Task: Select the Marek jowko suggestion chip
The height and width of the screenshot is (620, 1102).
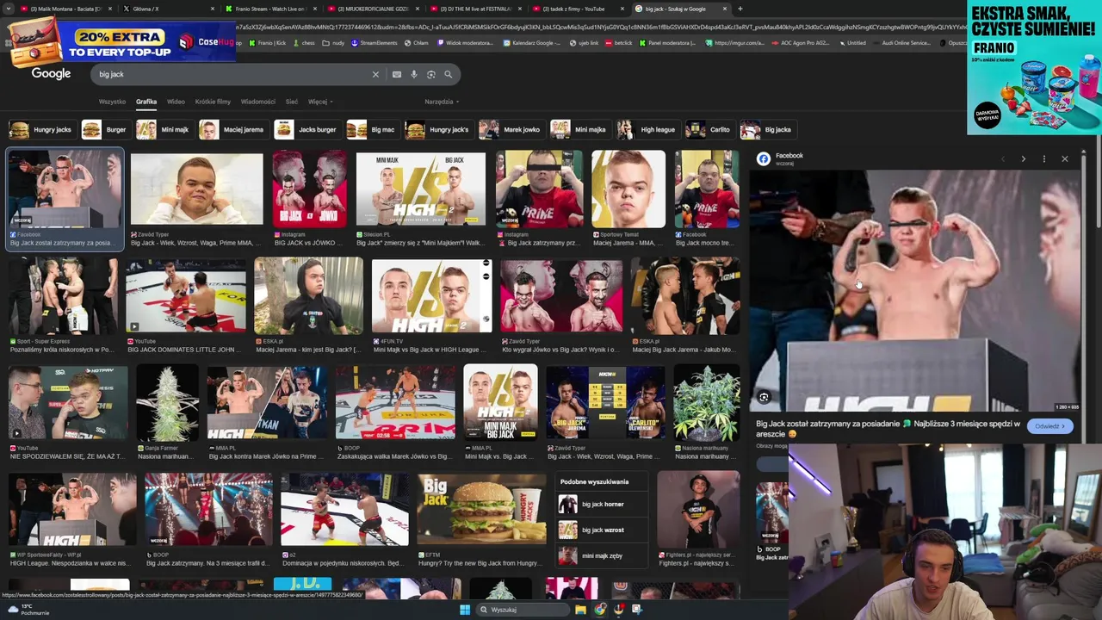Action: [x=511, y=129]
